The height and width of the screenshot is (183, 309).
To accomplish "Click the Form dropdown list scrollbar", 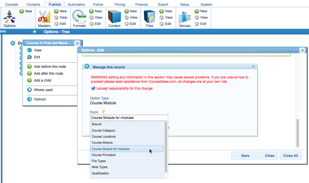I will click(x=166, y=147).
